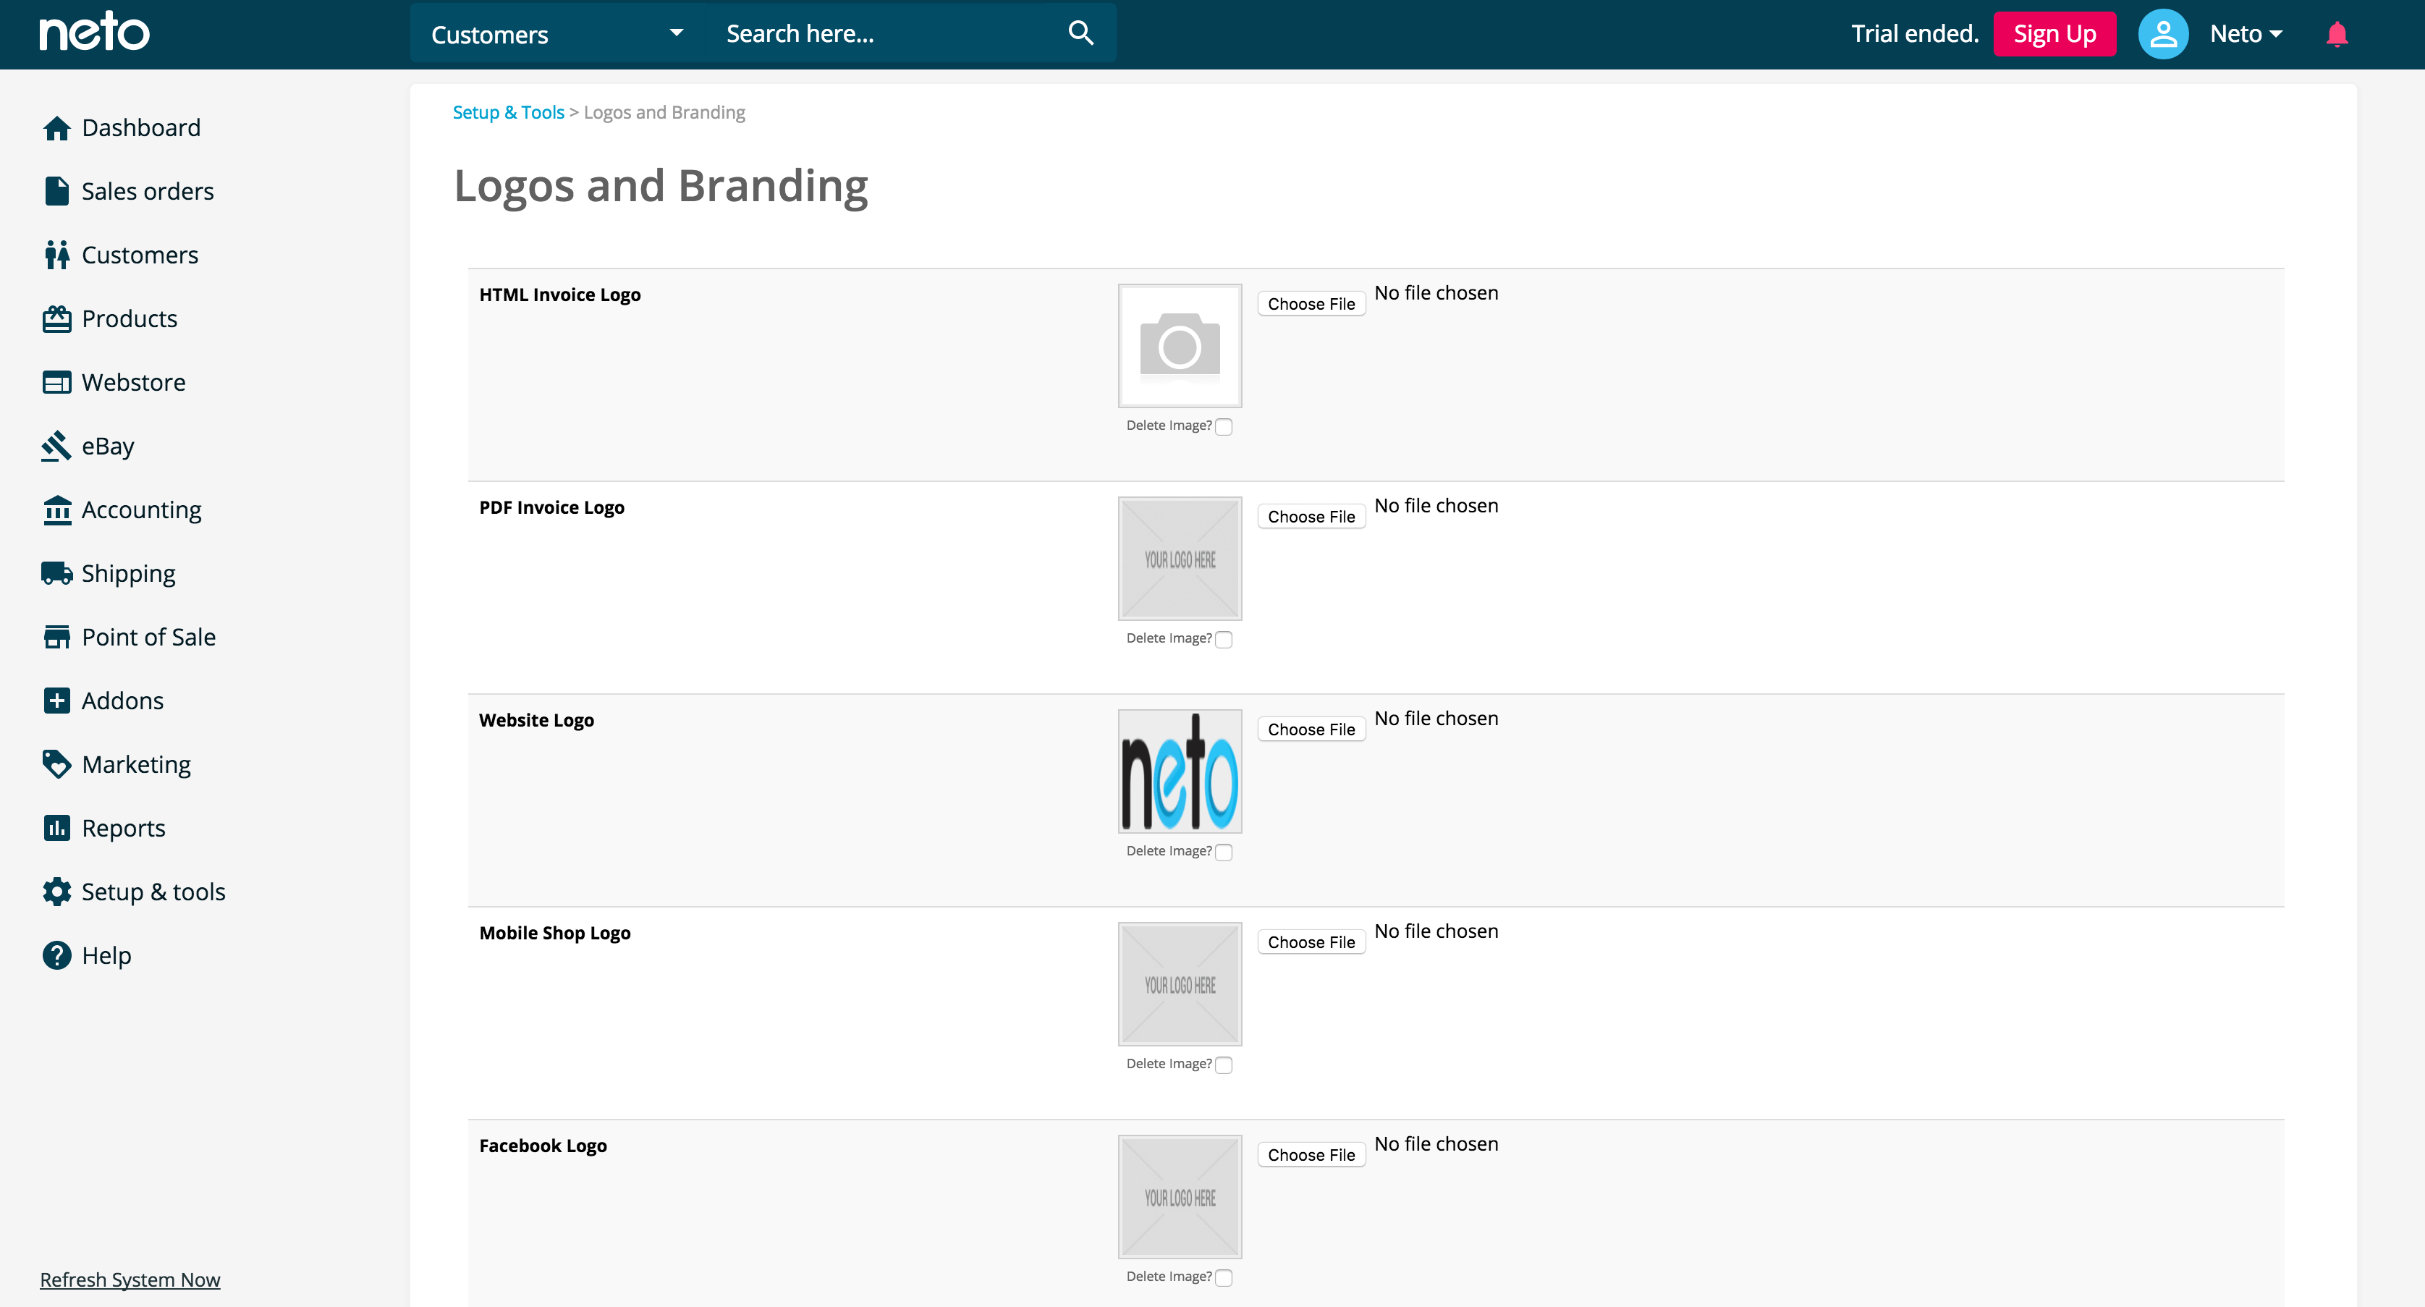Image resolution: width=2425 pixels, height=1307 pixels.
Task: Tick Delete Image for PDF Invoice Logo
Action: (1224, 639)
